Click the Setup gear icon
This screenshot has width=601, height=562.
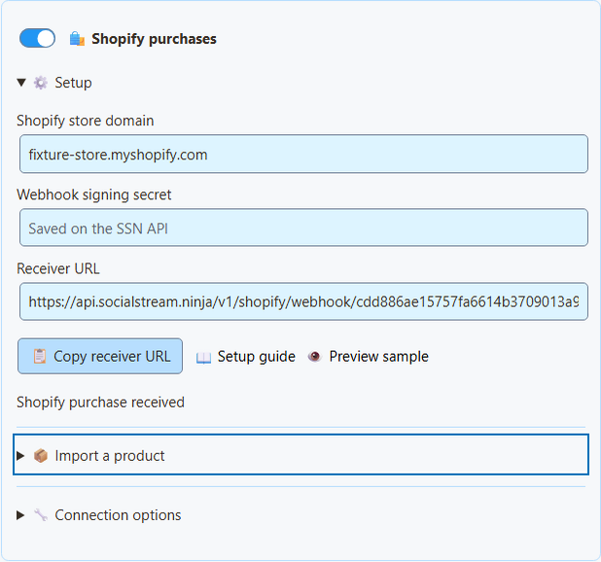point(41,83)
